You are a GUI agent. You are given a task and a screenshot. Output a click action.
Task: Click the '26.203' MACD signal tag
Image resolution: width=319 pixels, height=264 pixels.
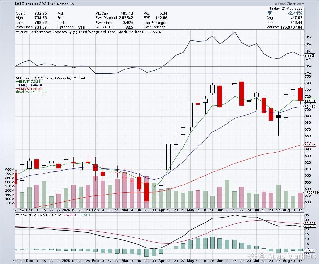click(310, 223)
